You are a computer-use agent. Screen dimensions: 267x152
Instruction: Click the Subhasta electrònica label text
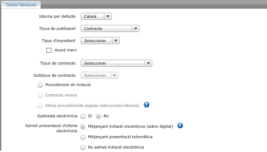[x=57, y=116]
